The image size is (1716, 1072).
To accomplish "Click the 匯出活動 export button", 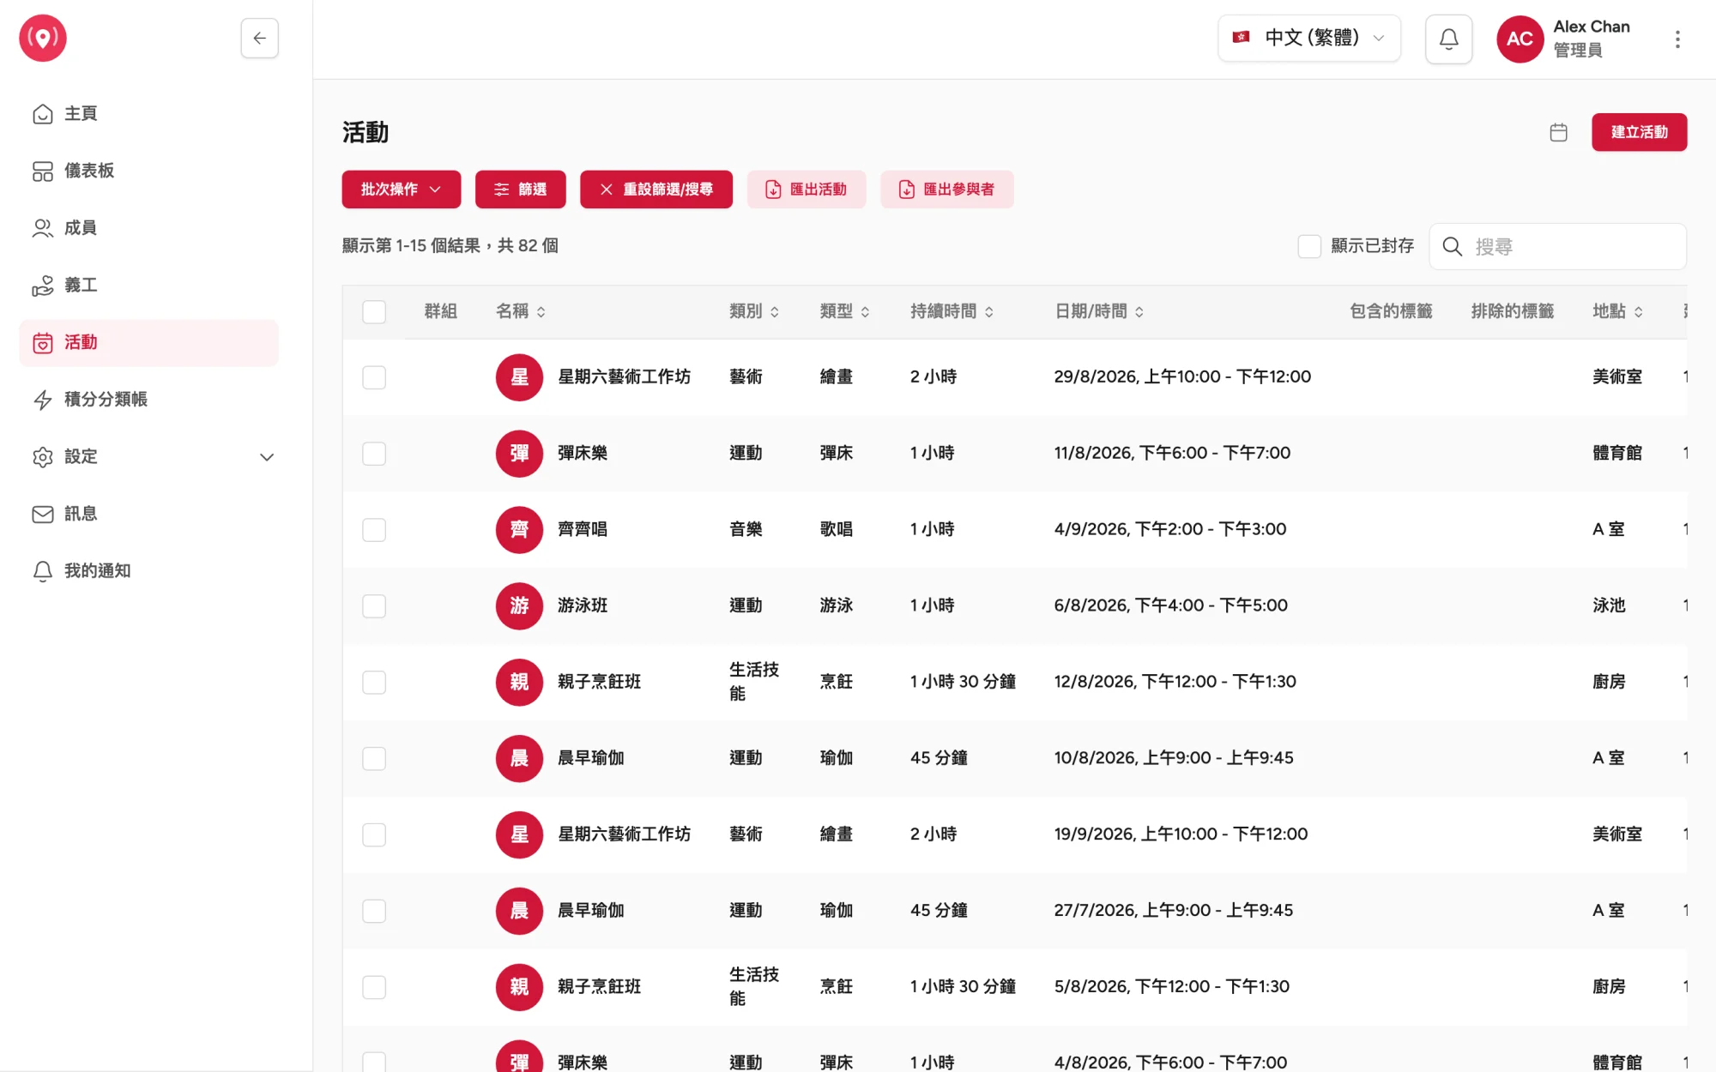I will click(807, 190).
